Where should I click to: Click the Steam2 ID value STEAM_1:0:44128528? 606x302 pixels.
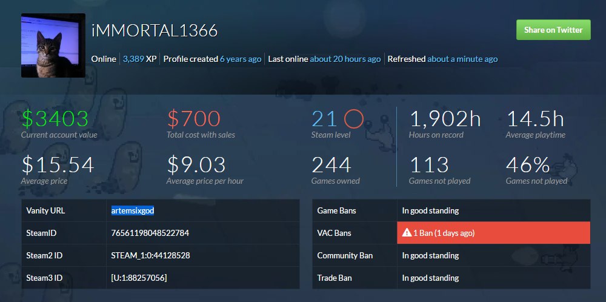point(150,255)
